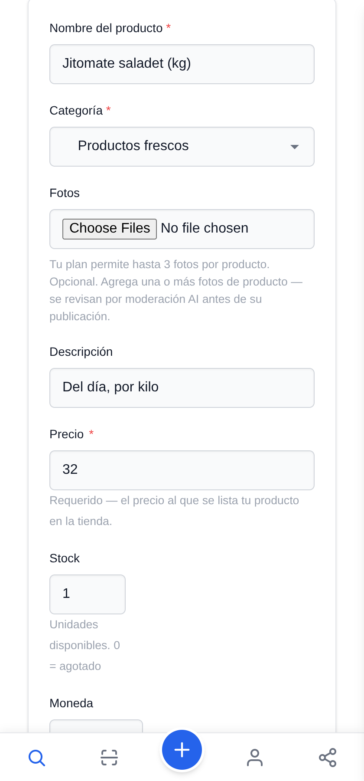
Task: Focus the Nombre del producto field
Action: (182, 64)
